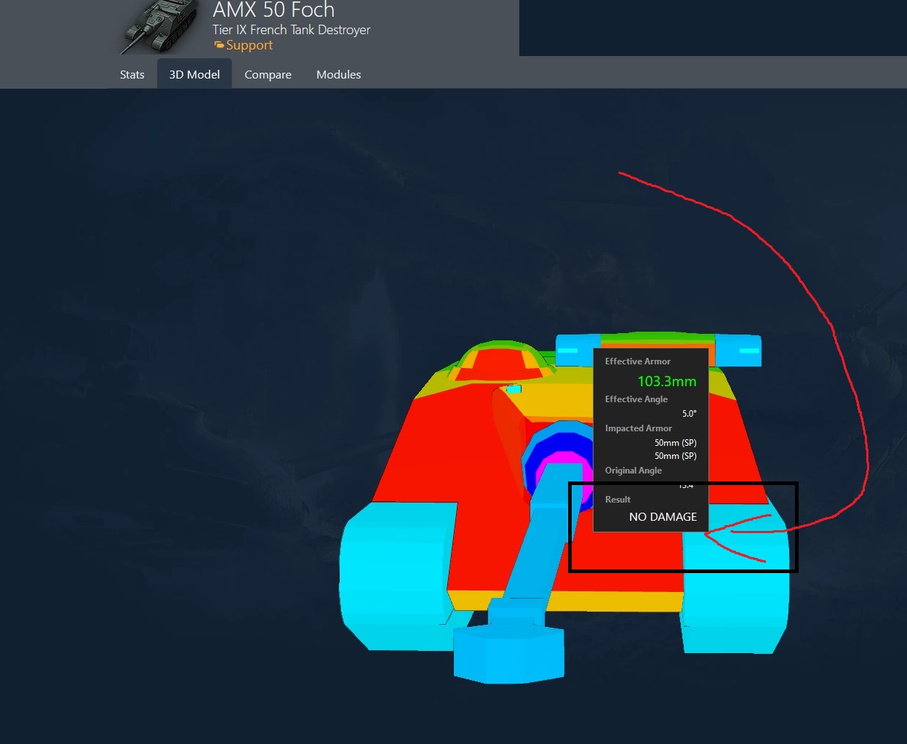907x744 pixels.
Task: Click the 5.0° effective angle value
Action: (x=689, y=413)
